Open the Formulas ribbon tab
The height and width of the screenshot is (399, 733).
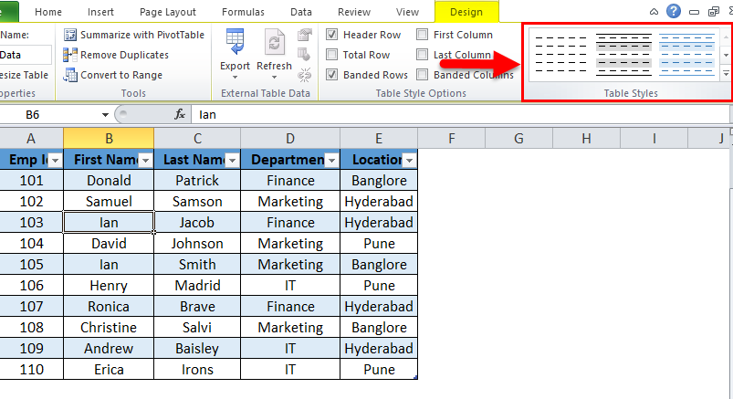(x=236, y=12)
